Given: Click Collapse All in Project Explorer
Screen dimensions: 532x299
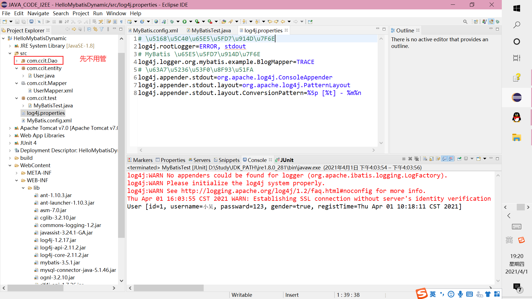Looking at the screenshot, I should (x=89, y=29).
